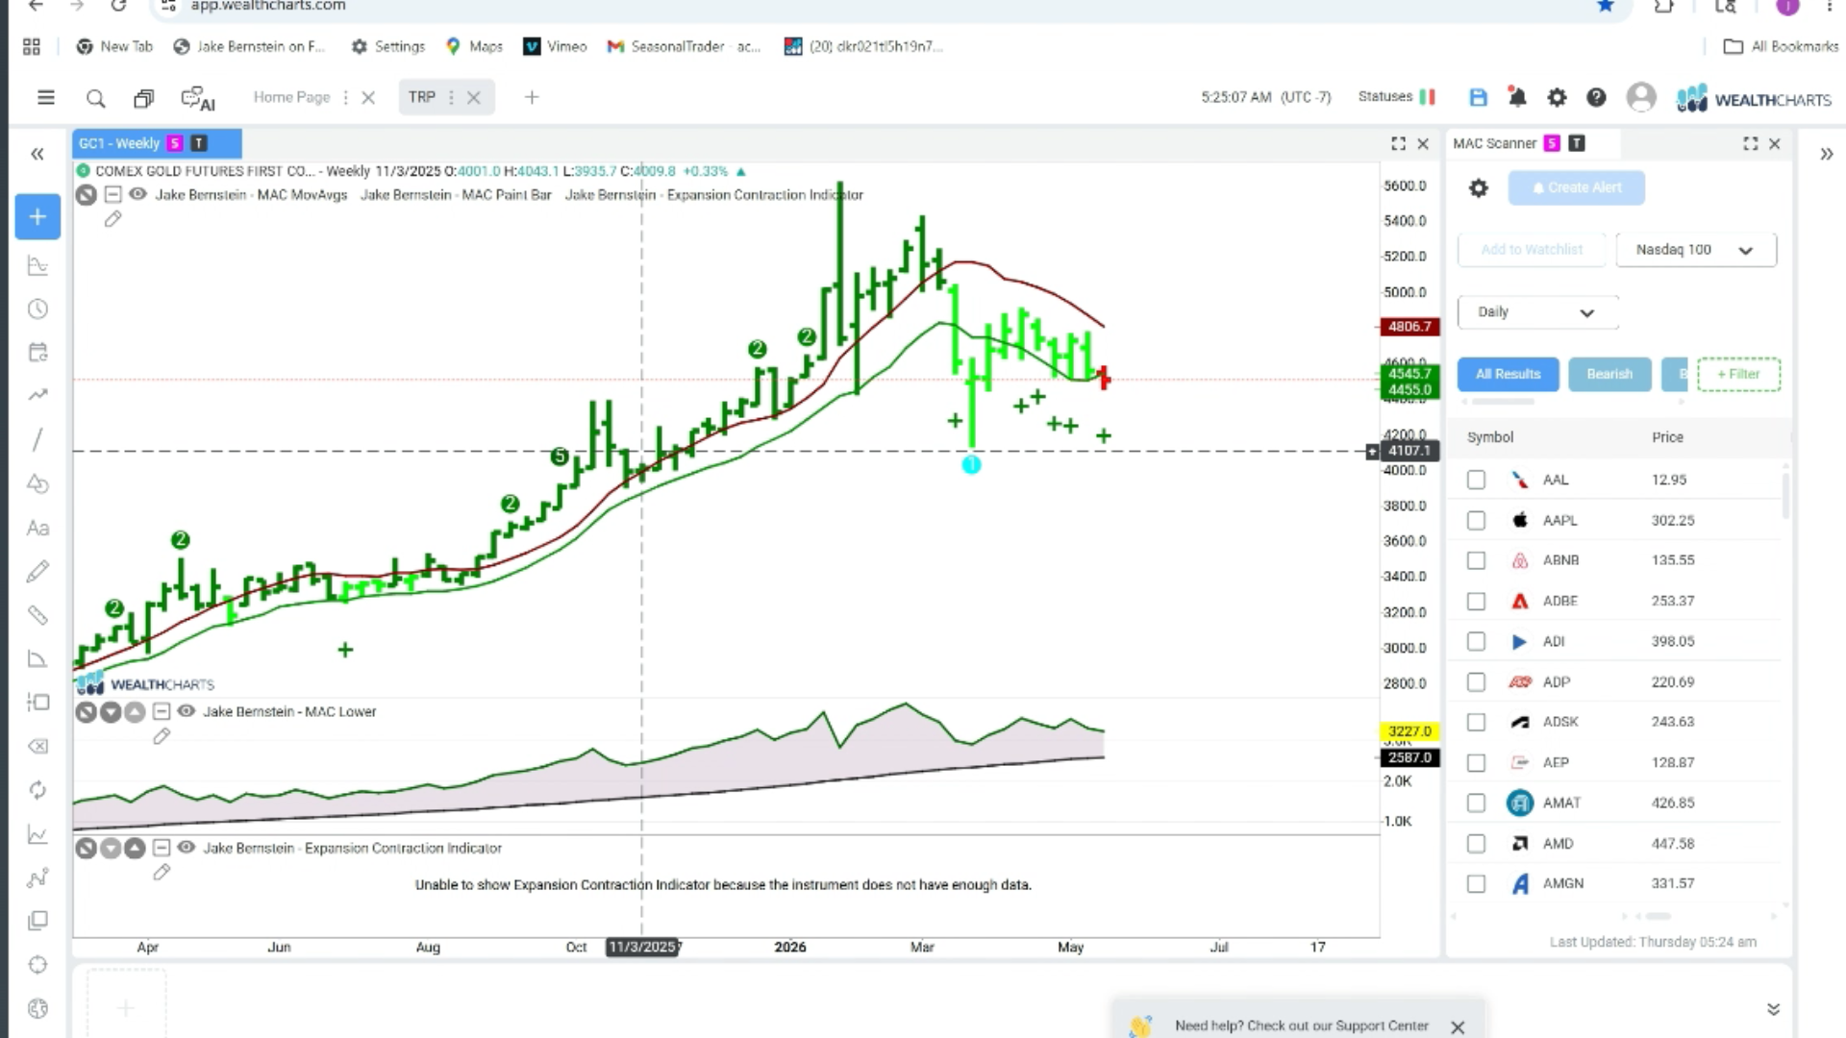
Task: Open the Nasdaq 100 watchlist dropdown
Action: 1696,250
